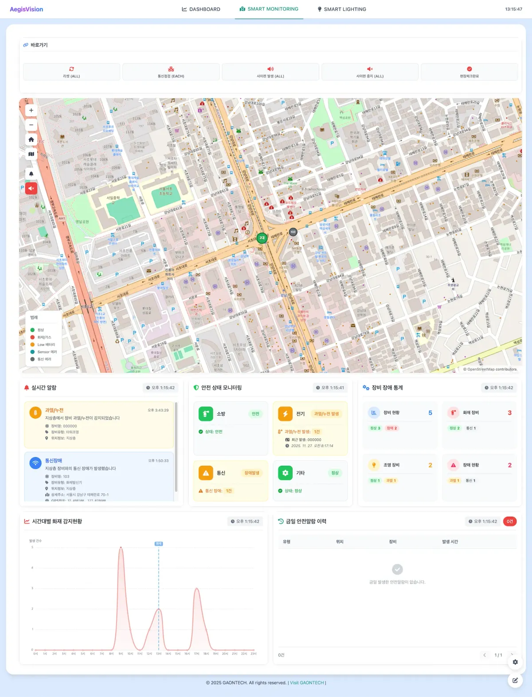Click the 리셋 (ALL) shortcut button
The height and width of the screenshot is (697, 532).
(x=71, y=72)
